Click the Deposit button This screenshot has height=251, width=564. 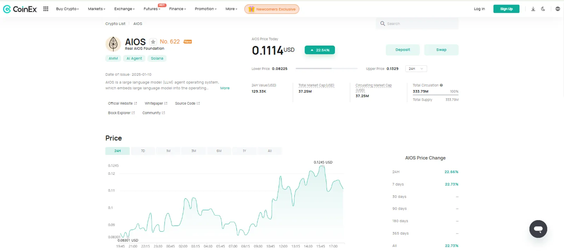click(x=403, y=50)
